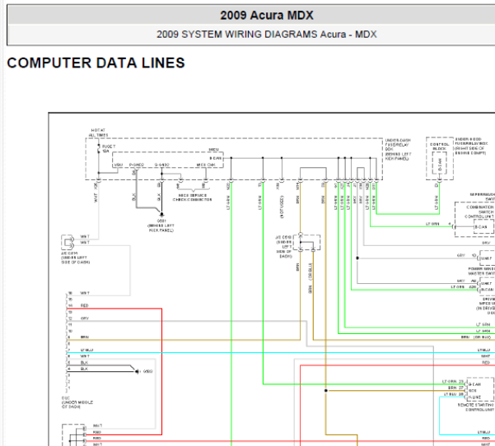Viewport: 495px width, 446px height.
Task: Click the 'DLC (UNDER MIDDLE OF DASH)' label
Action: [x=77, y=402]
